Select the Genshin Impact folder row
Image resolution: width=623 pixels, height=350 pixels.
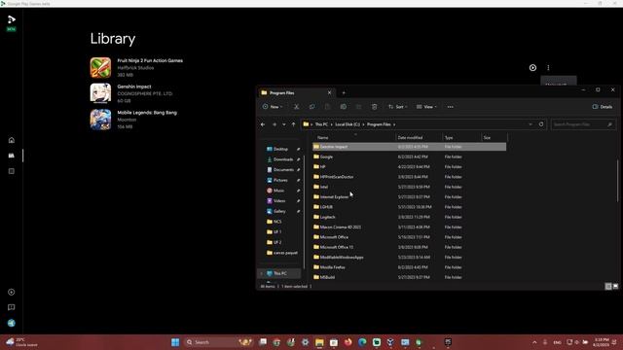pyautogui.click(x=409, y=147)
